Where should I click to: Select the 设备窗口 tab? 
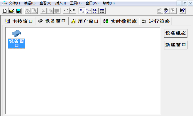pos(52,21)
